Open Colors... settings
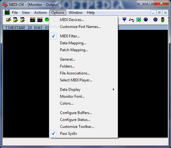 pos(83,103)
